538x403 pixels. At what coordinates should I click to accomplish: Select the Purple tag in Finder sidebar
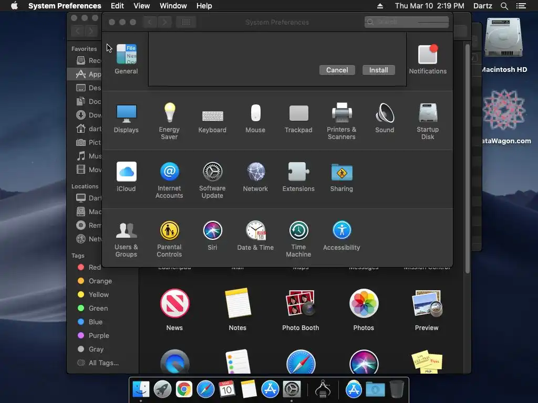[x=94, y=336]
